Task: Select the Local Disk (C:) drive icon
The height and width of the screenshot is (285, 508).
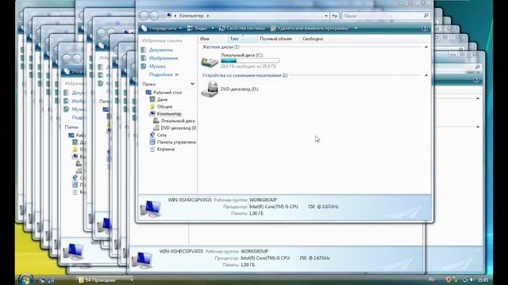Action: point(210,62)
